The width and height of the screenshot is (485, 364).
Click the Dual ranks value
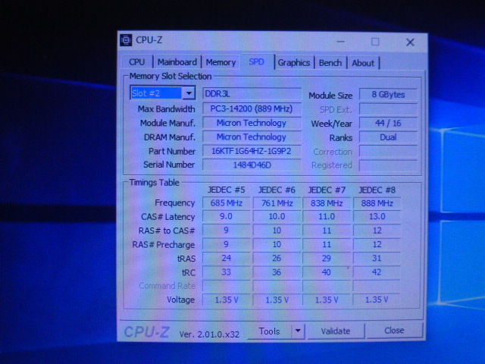pyautogui.click(x=388, y=137)
